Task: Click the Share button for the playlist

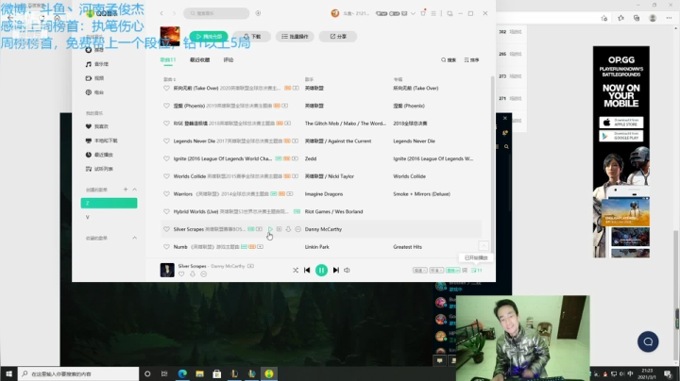Action: click(x=338, y=37)
